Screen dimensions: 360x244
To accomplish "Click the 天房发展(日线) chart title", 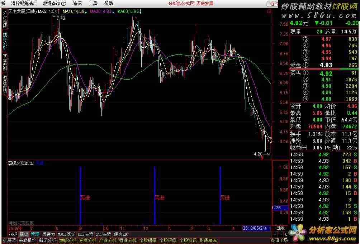I will [23, 11].
